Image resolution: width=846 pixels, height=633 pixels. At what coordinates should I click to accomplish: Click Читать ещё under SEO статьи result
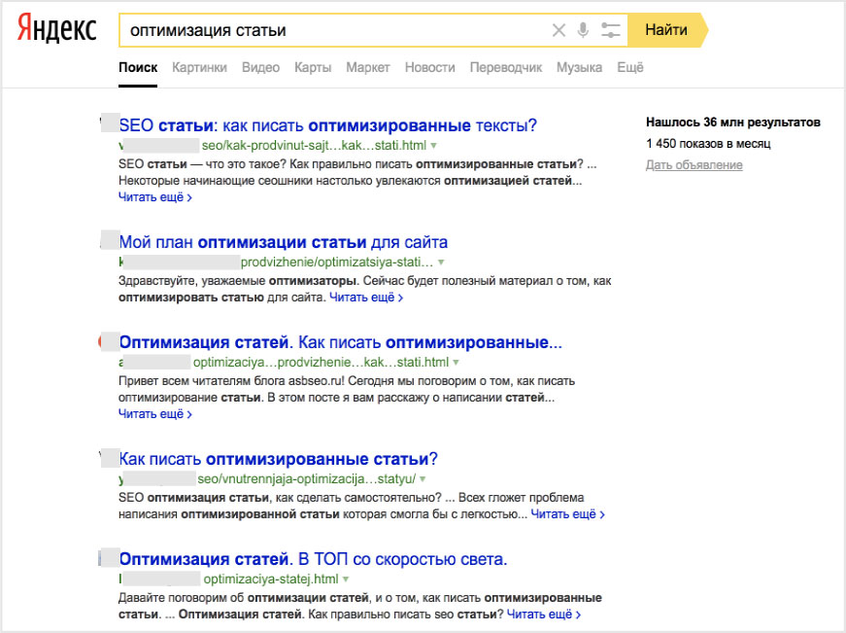(x=155, y=197)
